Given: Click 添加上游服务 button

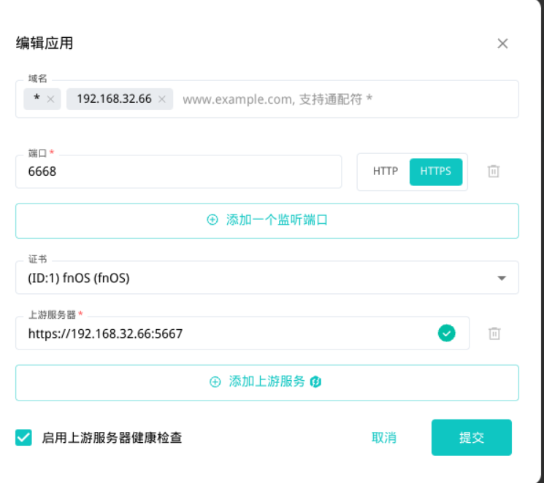Looking at the screenshot, I should tap(267, 382).
